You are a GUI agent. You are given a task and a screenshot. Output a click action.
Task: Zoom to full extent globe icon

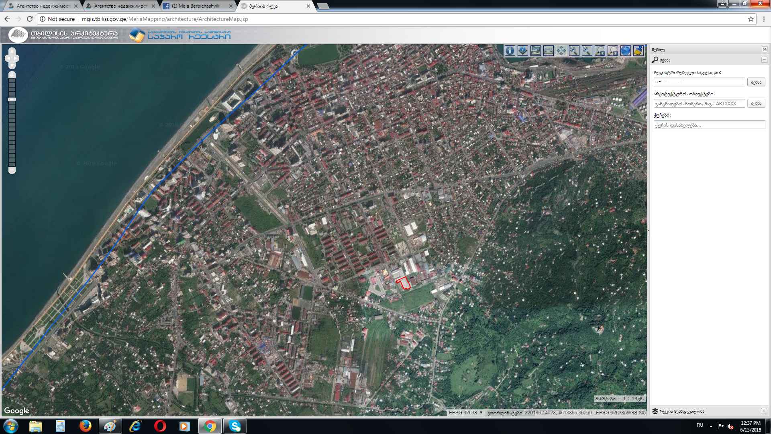click(x=625, y=51)
